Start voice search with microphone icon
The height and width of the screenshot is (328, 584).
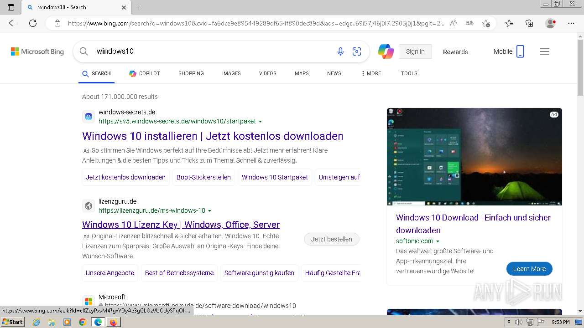point(340,51)
